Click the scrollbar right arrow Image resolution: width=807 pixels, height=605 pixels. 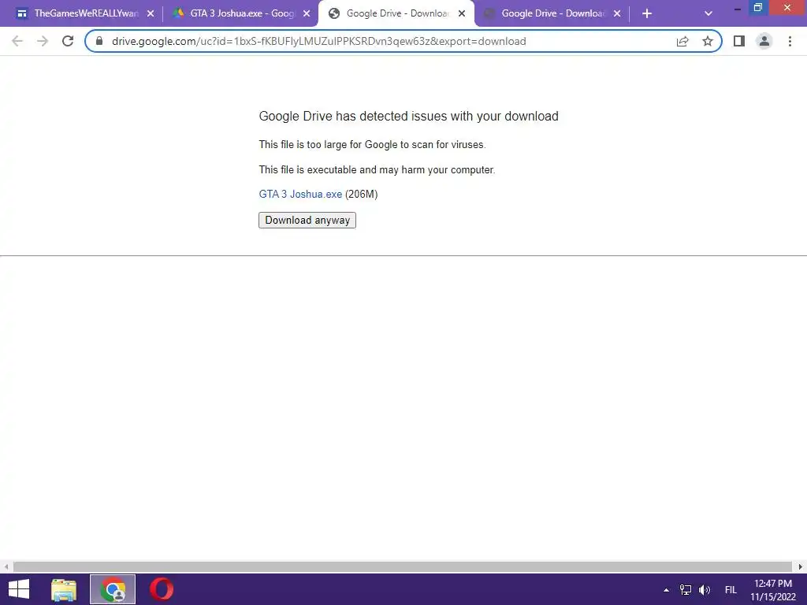tap(801, 566)
